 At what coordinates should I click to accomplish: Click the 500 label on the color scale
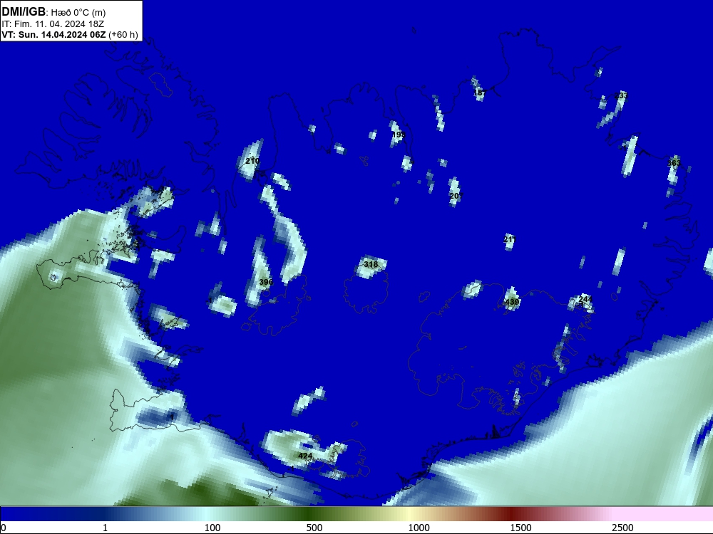click(314, 528)
